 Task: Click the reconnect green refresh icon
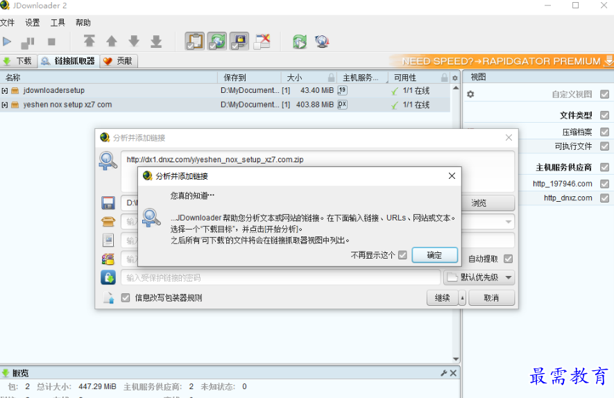tap(300, 42)
